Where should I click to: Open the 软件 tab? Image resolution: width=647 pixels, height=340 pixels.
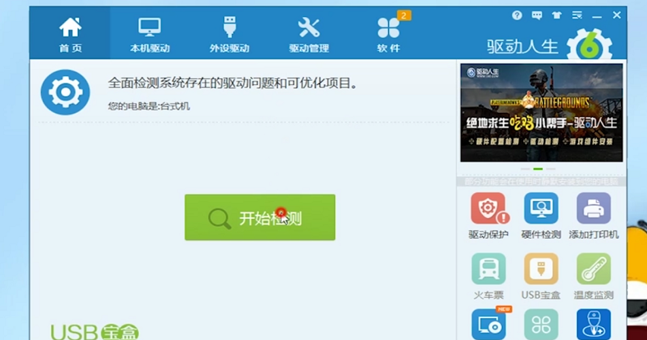pos(388,35)
